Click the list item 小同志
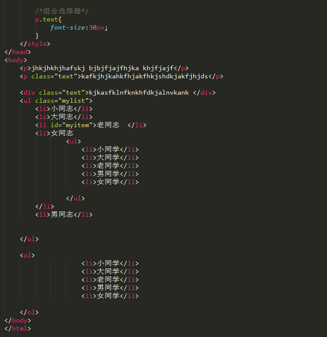This screenshot has width=327, height=337. (x=62, y=109)
